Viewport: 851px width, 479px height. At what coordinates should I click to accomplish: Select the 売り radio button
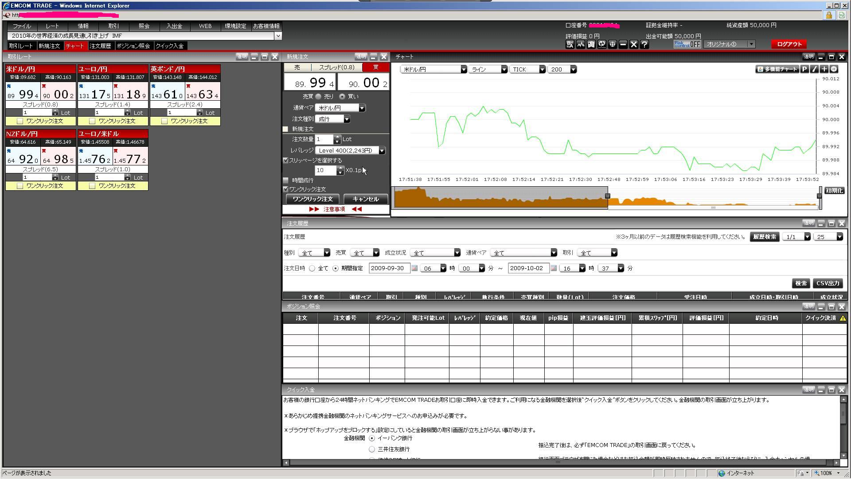click(318, 97)
